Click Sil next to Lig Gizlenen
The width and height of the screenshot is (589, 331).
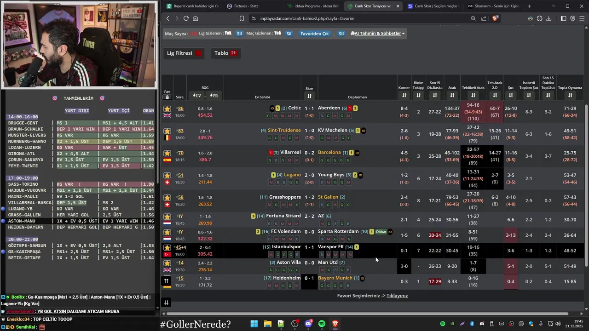point(239,34)
